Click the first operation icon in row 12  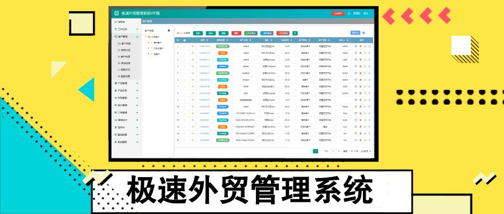coord(356,120)
